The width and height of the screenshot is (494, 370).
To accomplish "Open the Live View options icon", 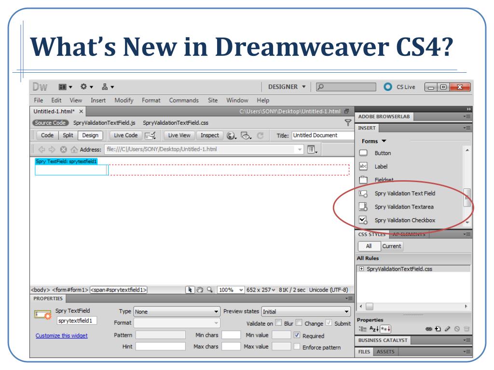I will (x=151, y=135).
